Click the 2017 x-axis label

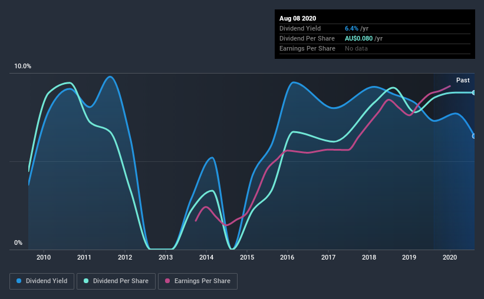coord(328,257)
